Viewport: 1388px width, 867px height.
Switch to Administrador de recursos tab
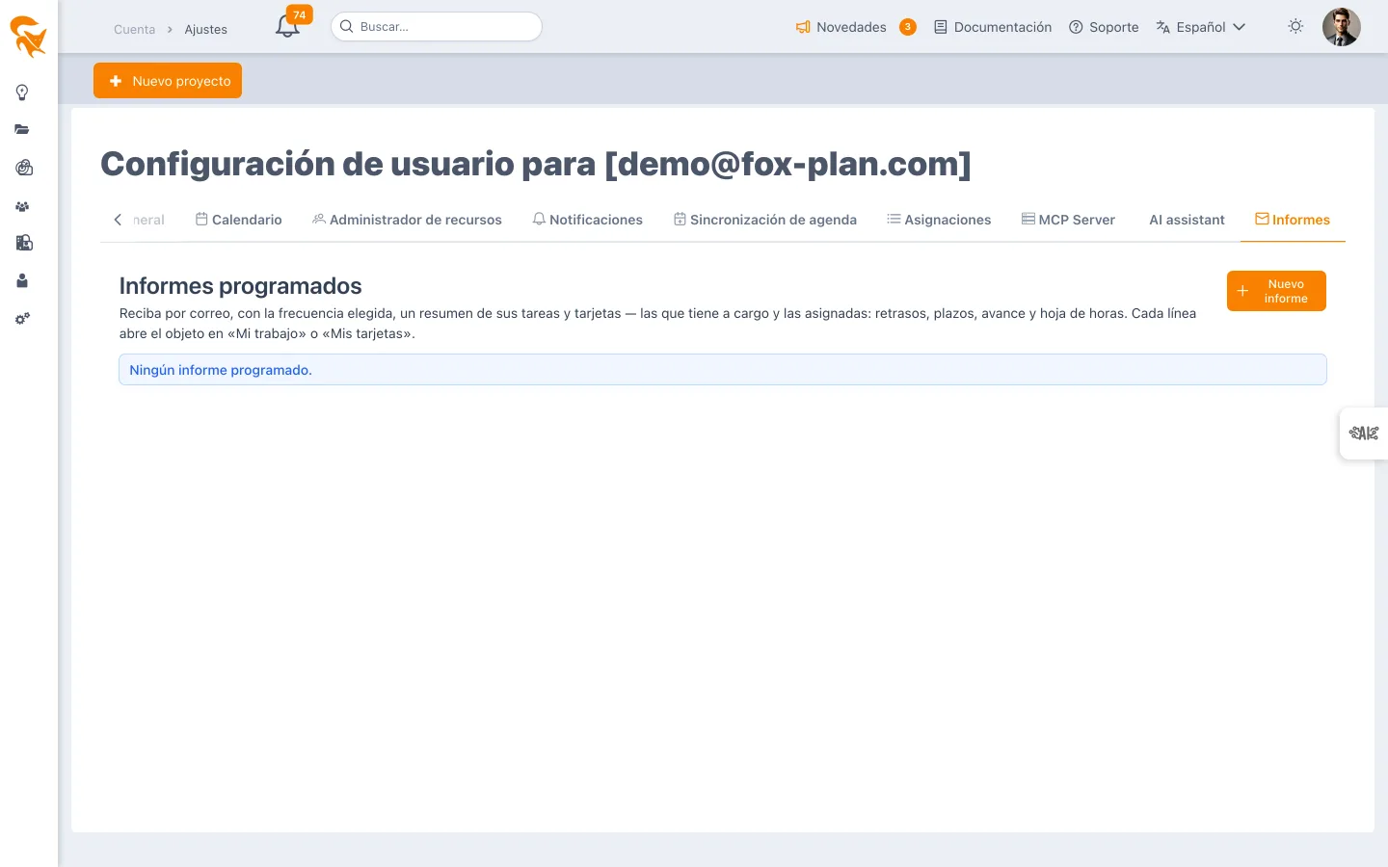407,220
